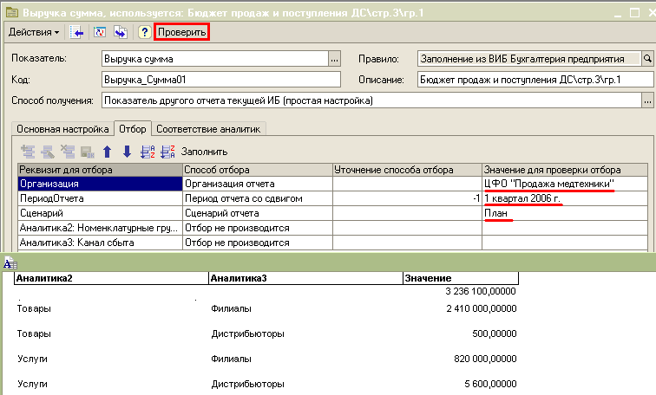Click the Заполнить button
656x395 pixels.
(x=204, y=152)
